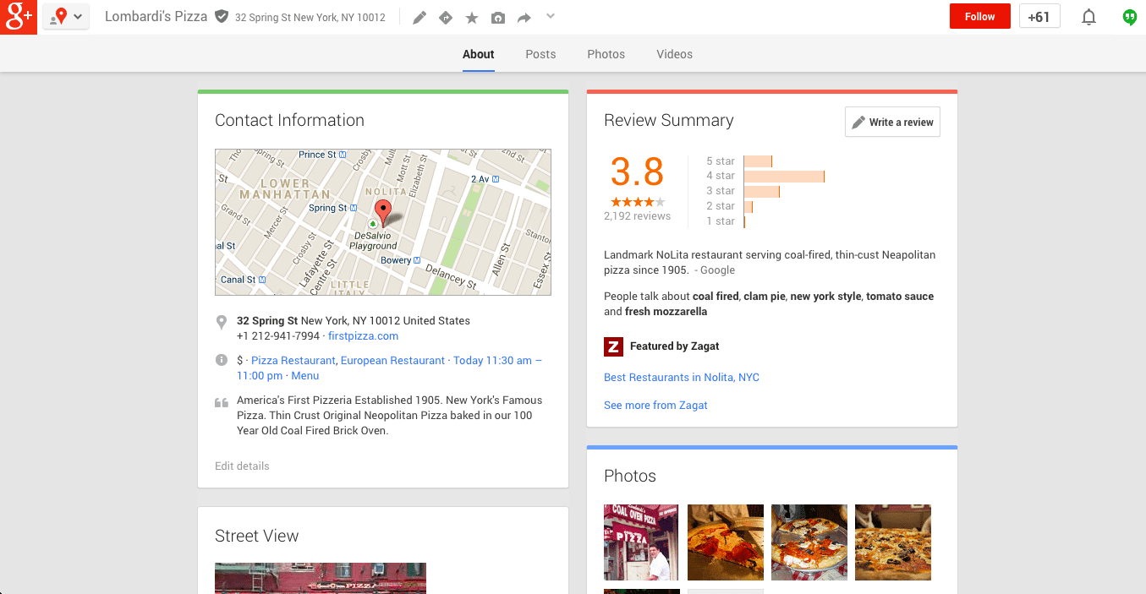Expand more options chevron in header
Screen dimensions: 1146x594
point(551,16)
